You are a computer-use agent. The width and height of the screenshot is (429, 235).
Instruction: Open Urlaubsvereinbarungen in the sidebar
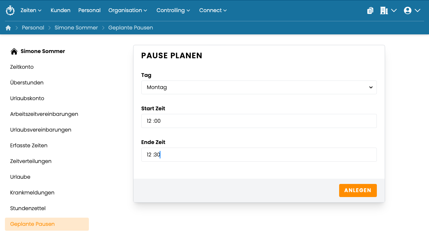coord(41,130)
